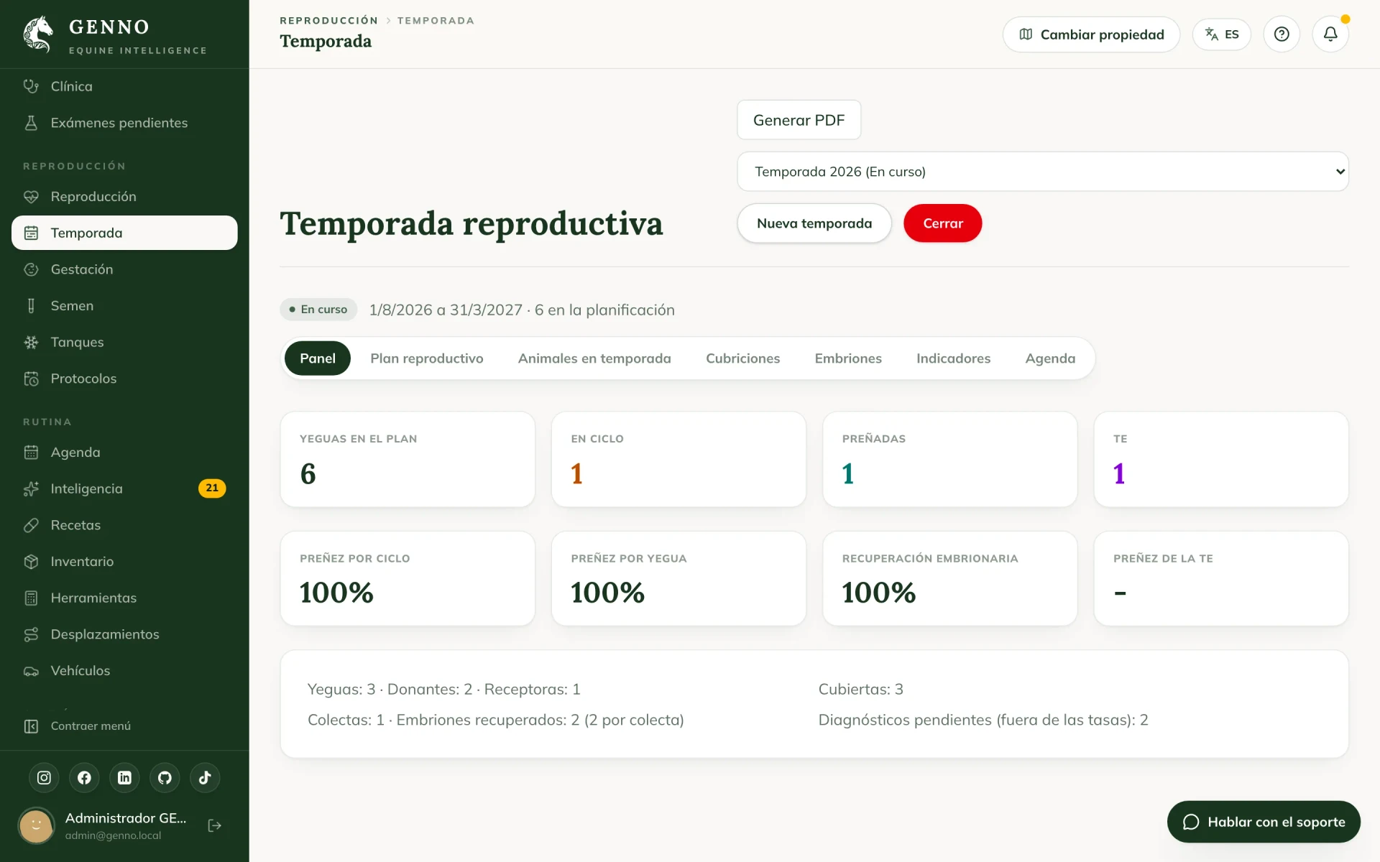Image resolution: width=1380 pixels, height=862 pixels.
Task: Open Inventario in sidebar
Action: tap(124, 562)
